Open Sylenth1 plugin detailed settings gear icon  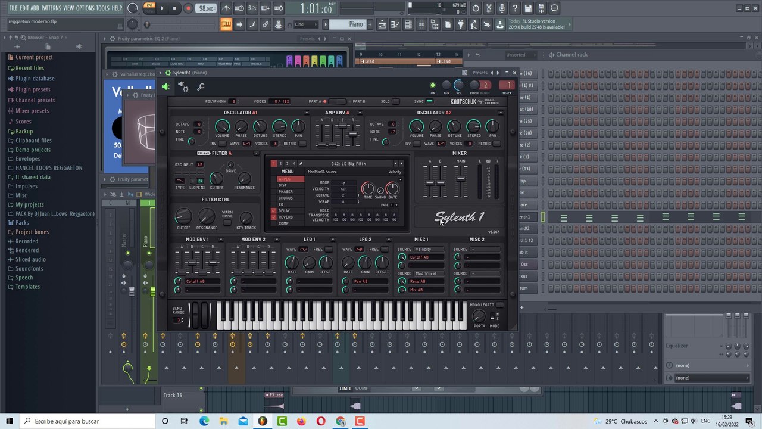pyautogui.click(x=183, y=87)
